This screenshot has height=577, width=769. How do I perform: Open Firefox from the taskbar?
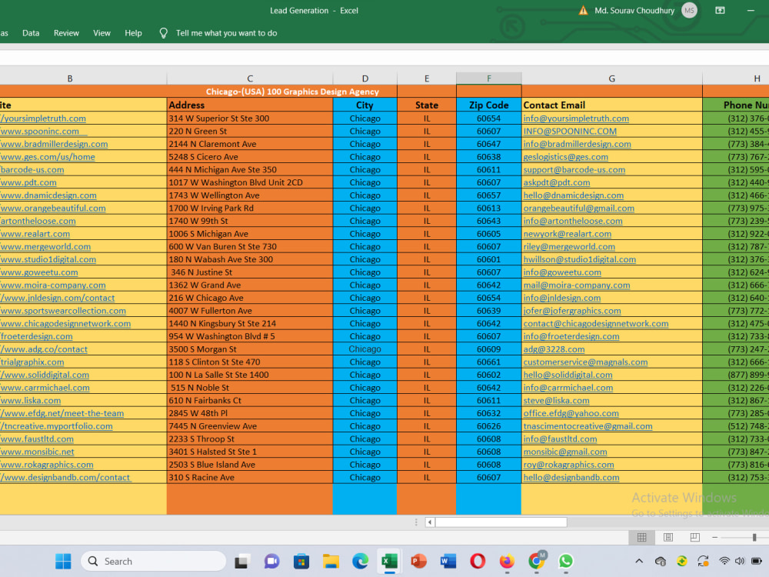tap(507, 561)
